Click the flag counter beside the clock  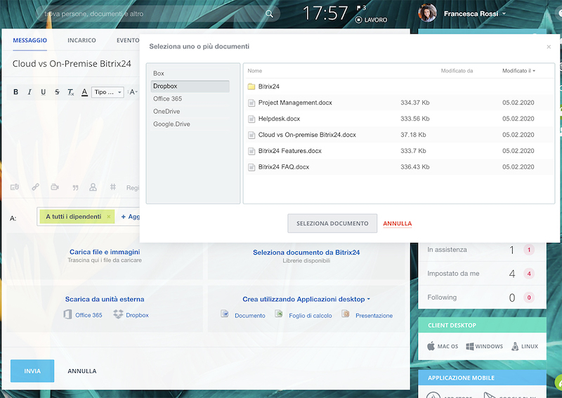[x=361, y=8]
